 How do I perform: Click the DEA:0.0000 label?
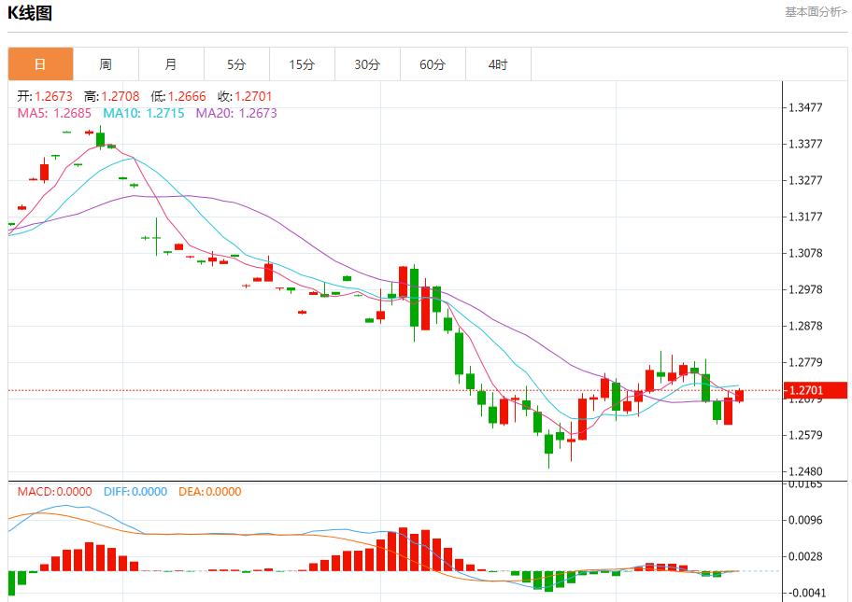point(209,492)
